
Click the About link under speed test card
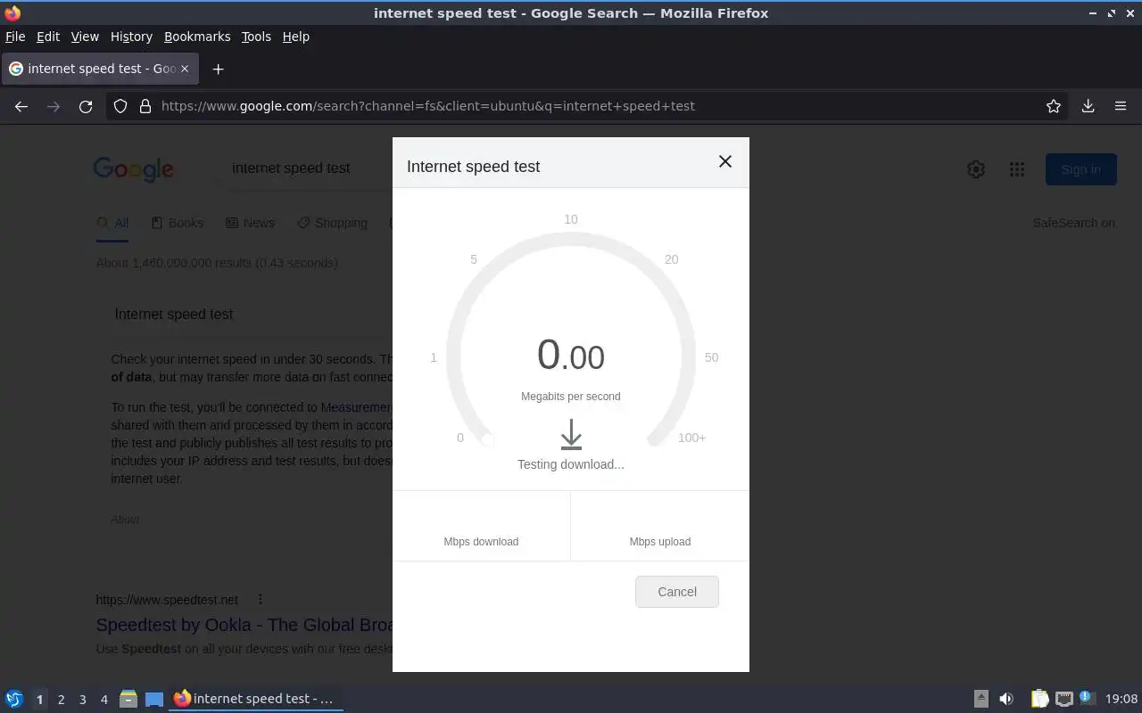tap(125, 519)
